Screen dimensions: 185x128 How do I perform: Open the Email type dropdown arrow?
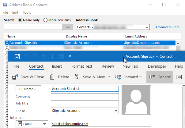click(44, 124)
